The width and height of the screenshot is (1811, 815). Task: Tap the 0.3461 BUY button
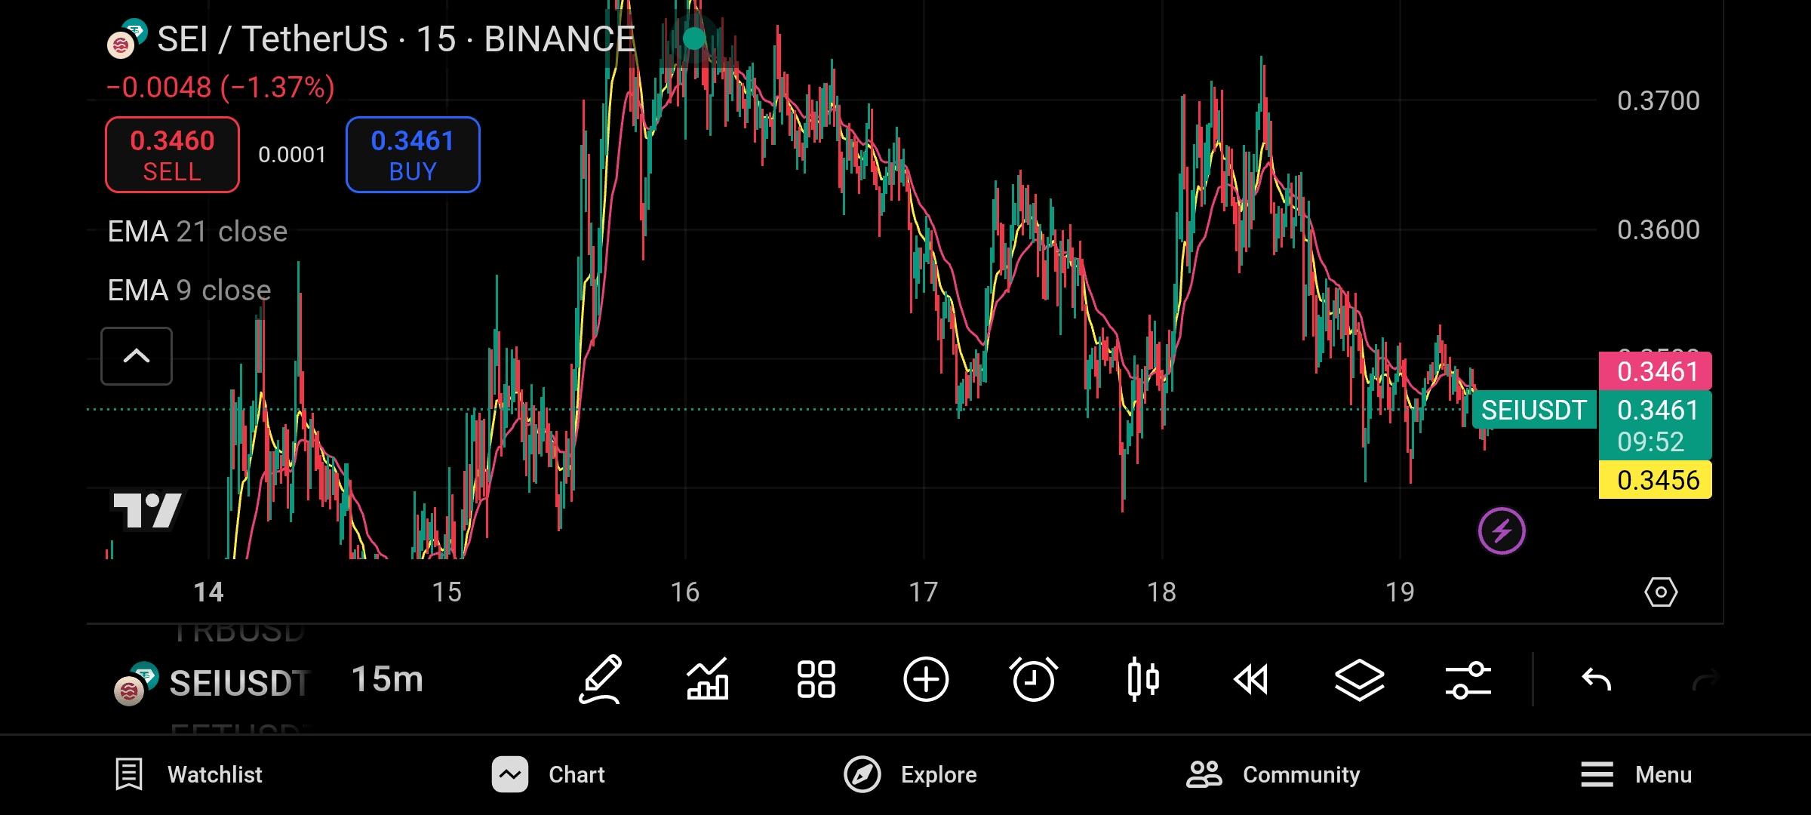point(413,155)
